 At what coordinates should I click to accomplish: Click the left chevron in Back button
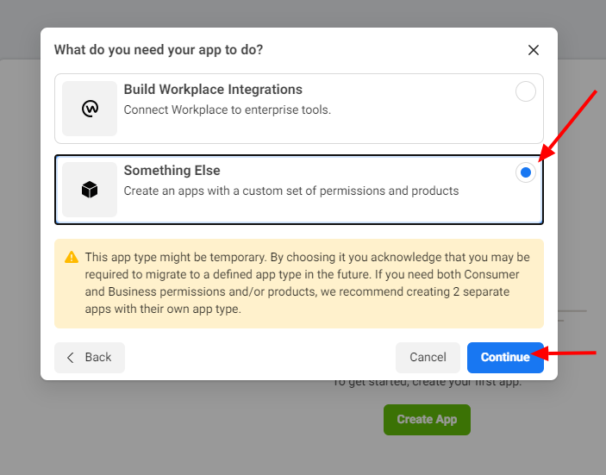pyautogui.click(x=71, y=358)
